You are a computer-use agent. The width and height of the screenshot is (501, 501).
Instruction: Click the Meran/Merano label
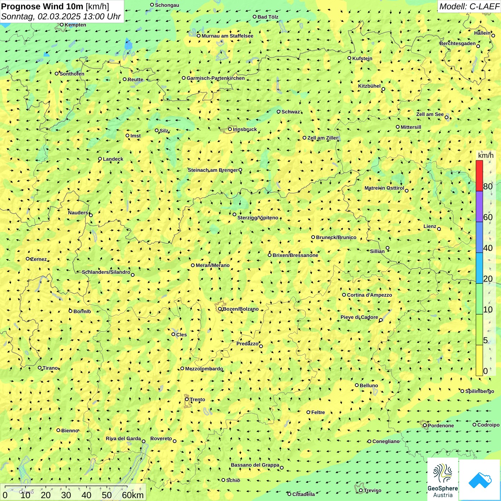(x=213, y=265)
